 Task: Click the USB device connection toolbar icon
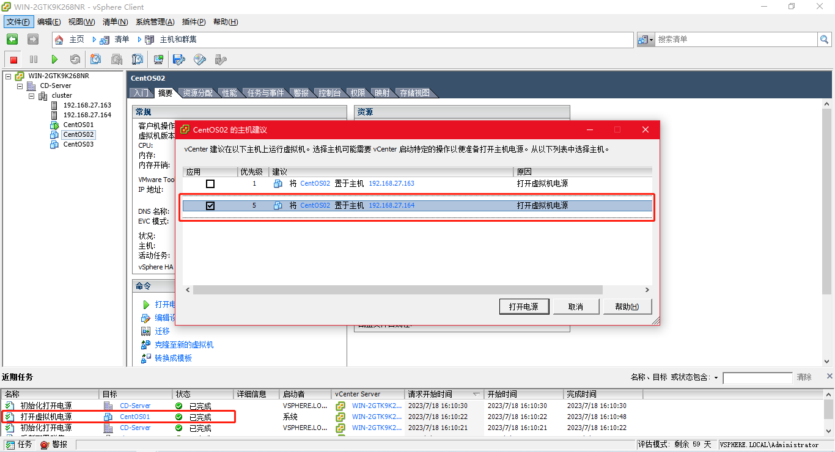[221, 59]
